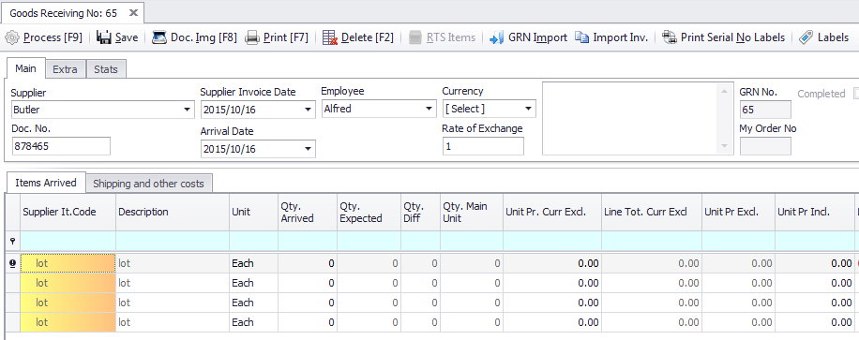Click the Labels button text
The width and height of the screenshot is (859, 340).
tap(834, 37)
